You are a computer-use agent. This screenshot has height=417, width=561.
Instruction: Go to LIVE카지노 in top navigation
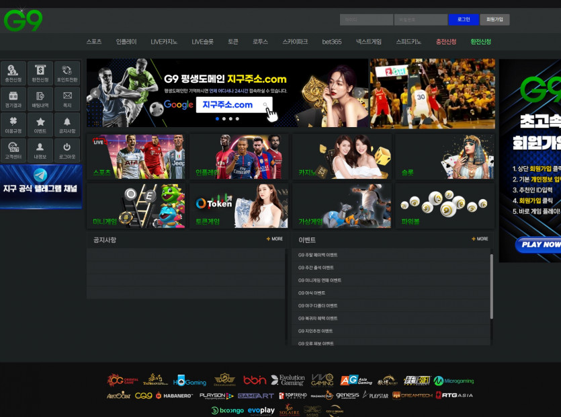[164, 42]
